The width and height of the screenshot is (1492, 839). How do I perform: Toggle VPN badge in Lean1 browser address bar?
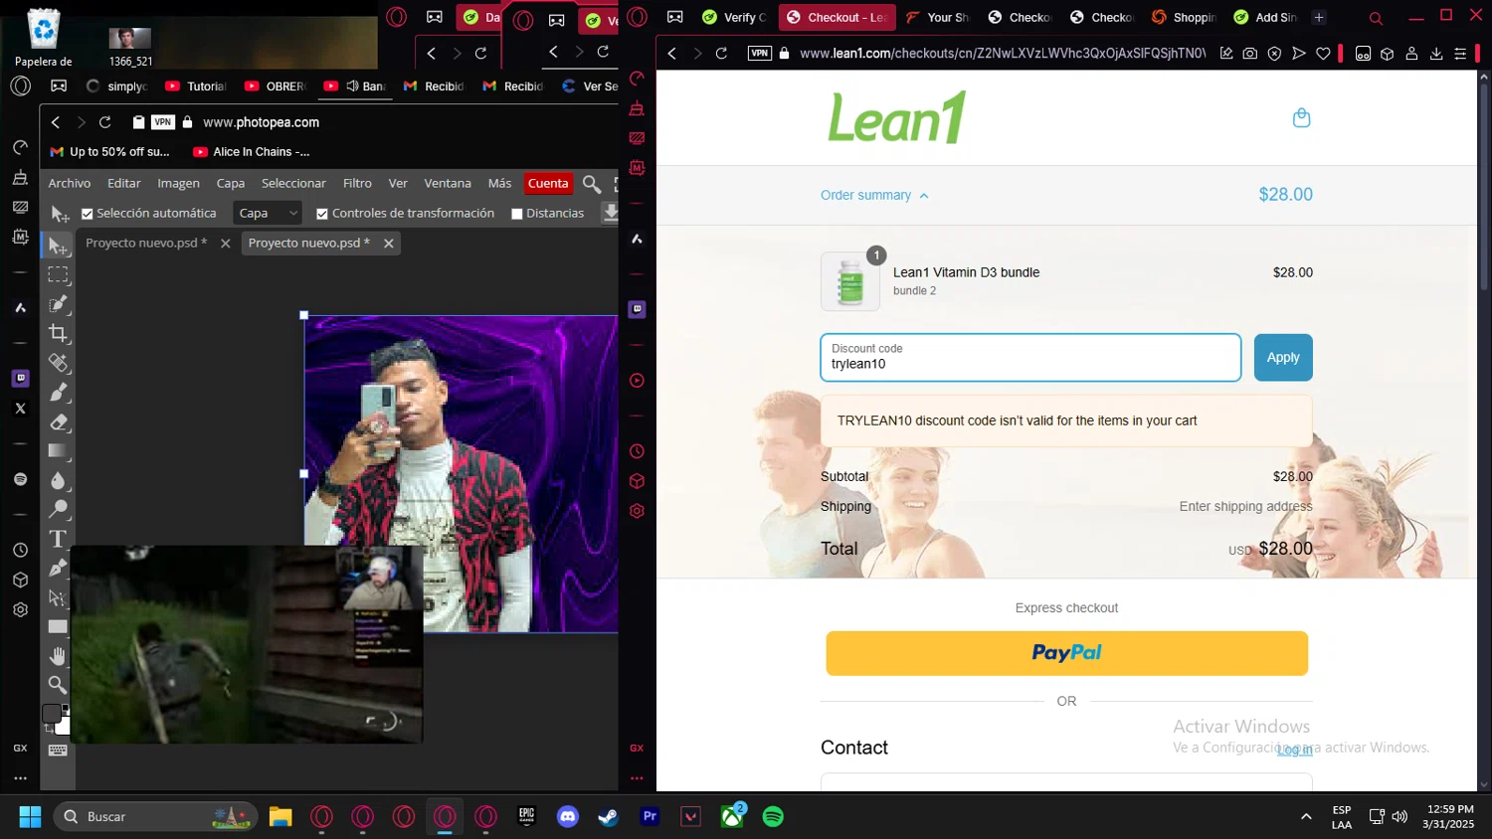point(760,54)
